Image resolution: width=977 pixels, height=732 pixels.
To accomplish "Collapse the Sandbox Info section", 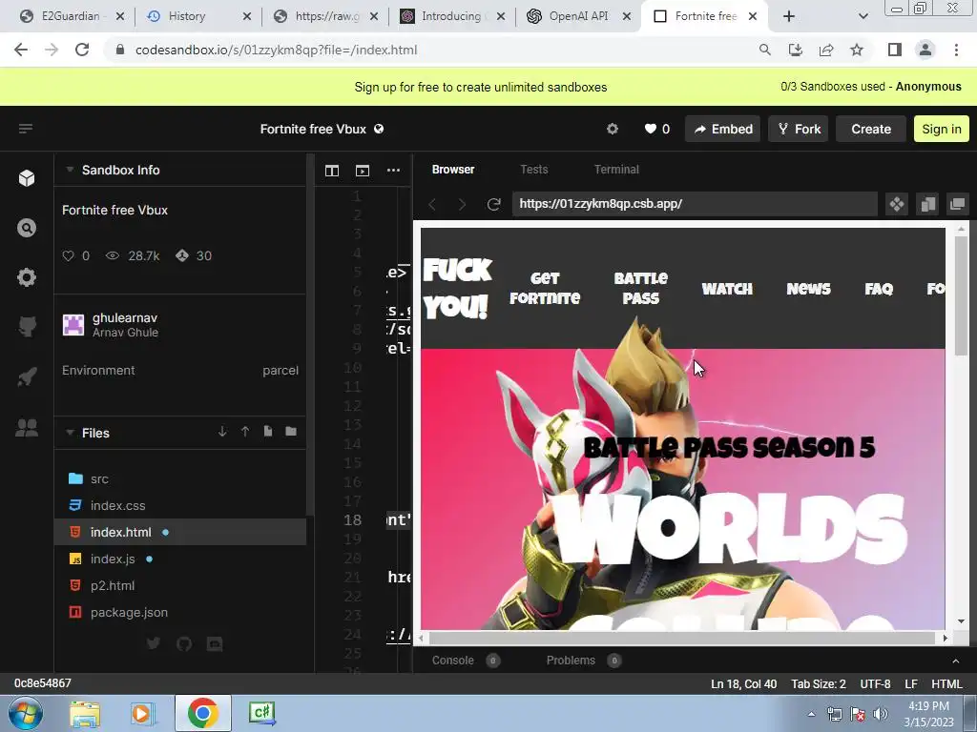I will (x=70, y=170).
